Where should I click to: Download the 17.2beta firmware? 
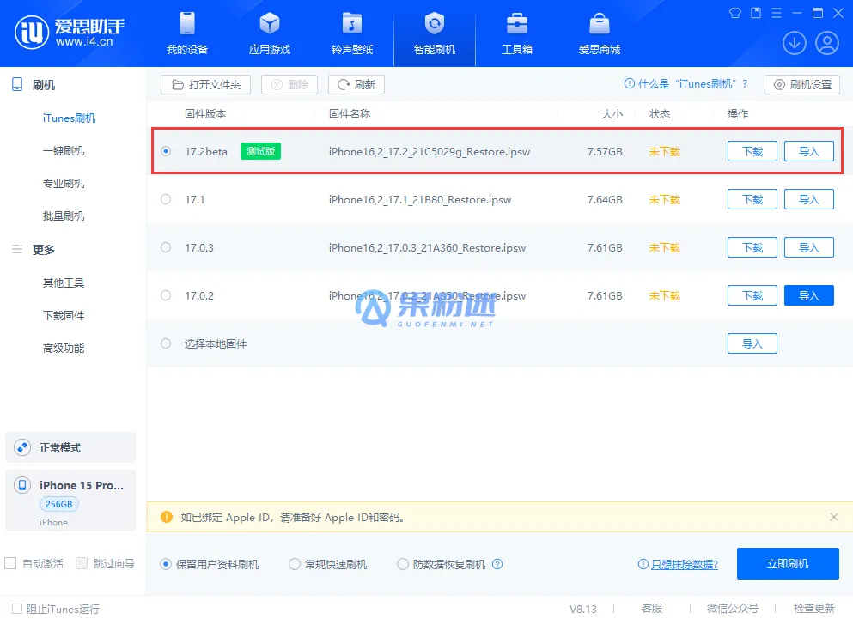(x=752, y=151)
